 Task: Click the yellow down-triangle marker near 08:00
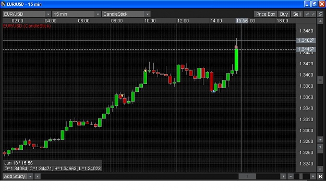pos(122,95)
